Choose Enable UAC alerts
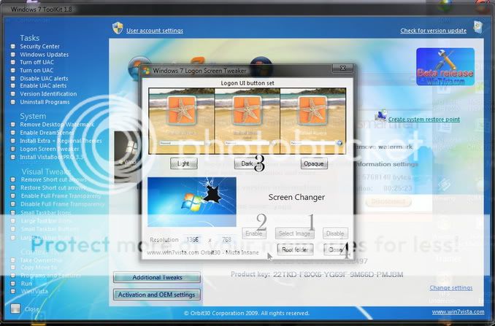The width and height of the screenshot is (495, 326). point(43,86)
